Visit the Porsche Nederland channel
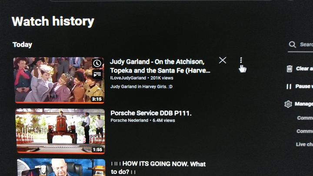Viewport: 313px width, 176px height. [x=130, y=120]
